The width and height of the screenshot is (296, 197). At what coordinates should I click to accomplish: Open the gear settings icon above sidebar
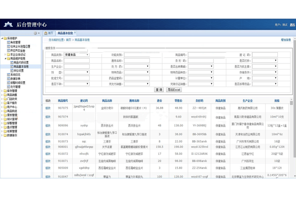35,33
